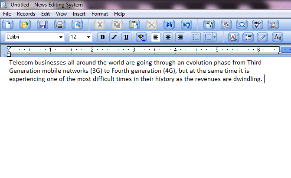Click the word 'evolution' in the paragraph
Viewport: 291px width, 178px height.
click(x=199, y=62)
